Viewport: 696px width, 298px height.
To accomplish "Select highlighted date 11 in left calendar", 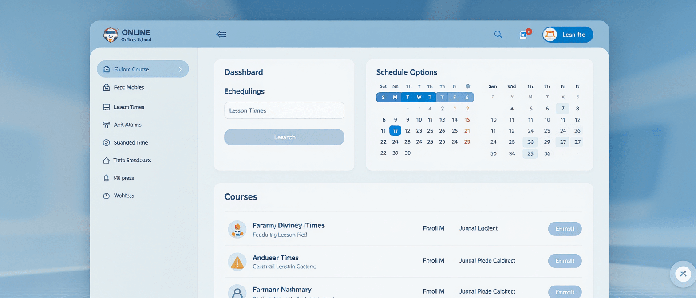I will click(395, 130).
